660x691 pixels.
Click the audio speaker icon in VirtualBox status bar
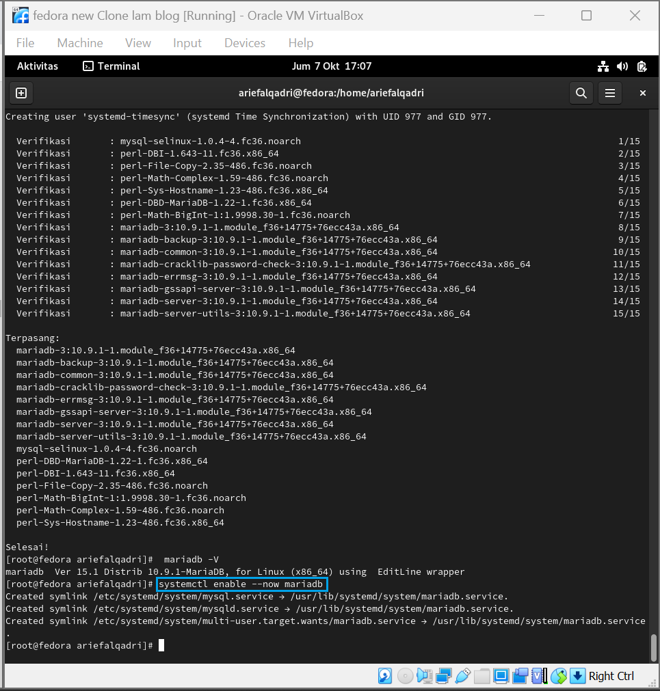424,675
